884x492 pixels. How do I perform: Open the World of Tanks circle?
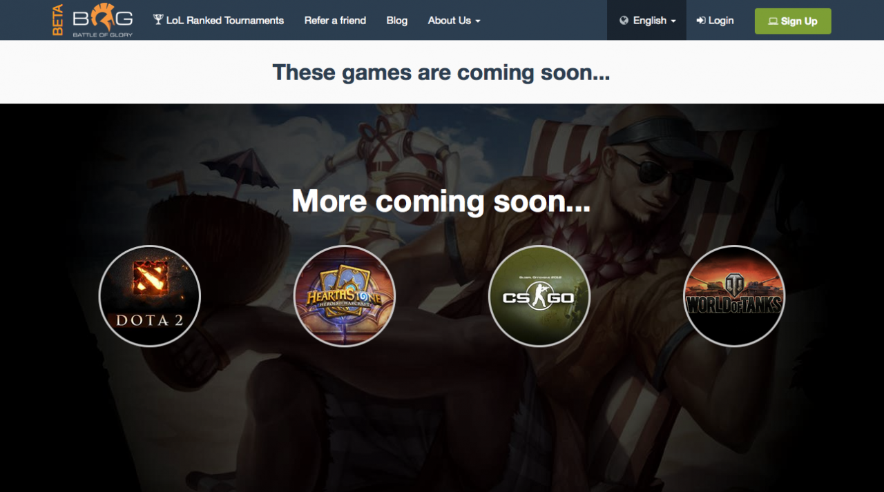734,296
